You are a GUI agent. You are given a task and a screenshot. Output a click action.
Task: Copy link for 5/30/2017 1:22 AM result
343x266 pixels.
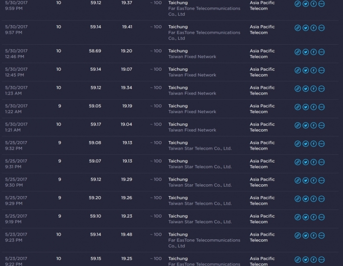297,107
